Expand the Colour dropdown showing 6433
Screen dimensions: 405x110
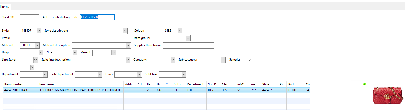180,31
